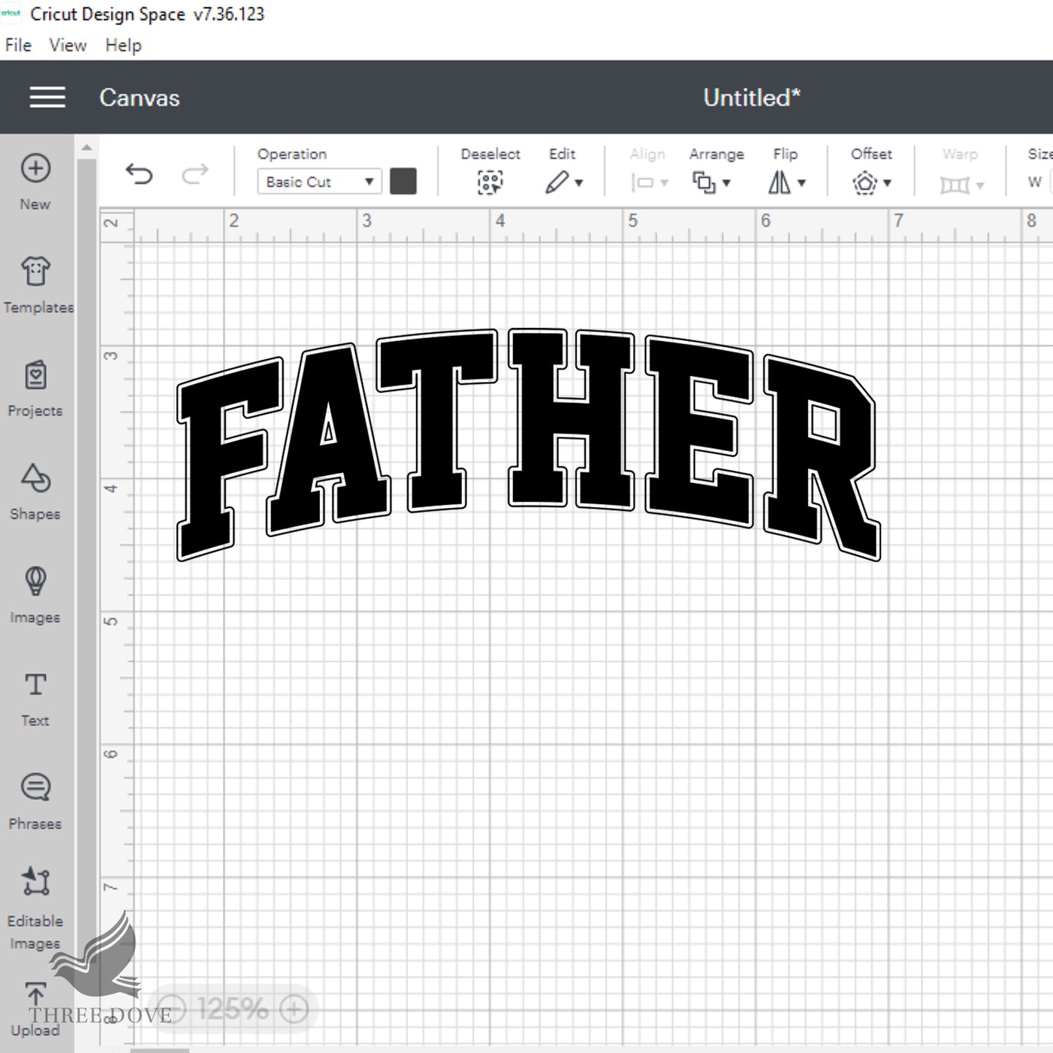Open the File menu
This screenshot has height=1053, width=1053.
click(18, 45)
